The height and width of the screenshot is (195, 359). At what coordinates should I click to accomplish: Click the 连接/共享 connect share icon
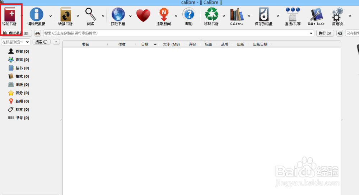tap(292, 14)
